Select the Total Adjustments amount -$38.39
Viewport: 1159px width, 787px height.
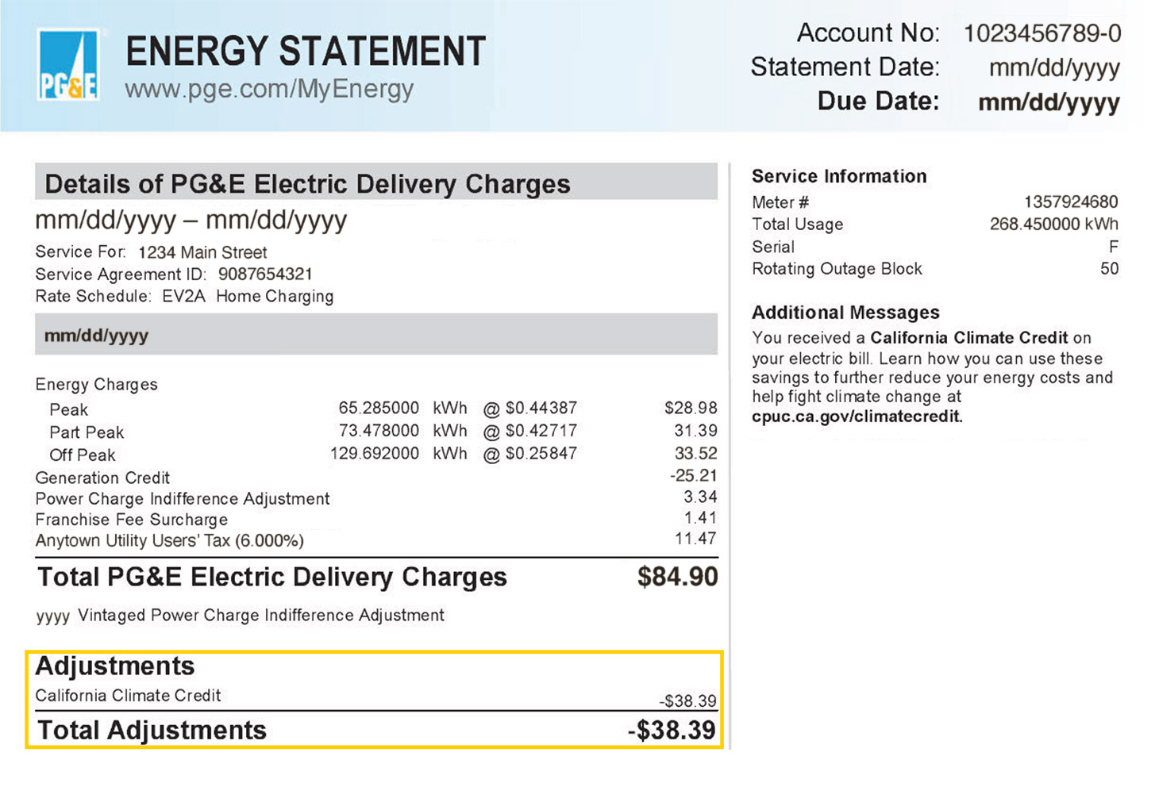click(672, 731)
